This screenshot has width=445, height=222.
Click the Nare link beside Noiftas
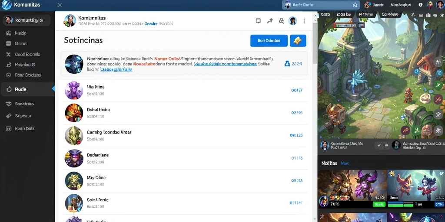coord(345,163)
